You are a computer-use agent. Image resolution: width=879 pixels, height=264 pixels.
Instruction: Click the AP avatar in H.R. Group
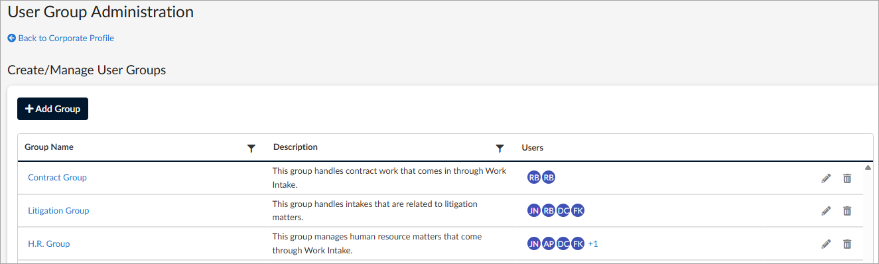coord(549,244)
